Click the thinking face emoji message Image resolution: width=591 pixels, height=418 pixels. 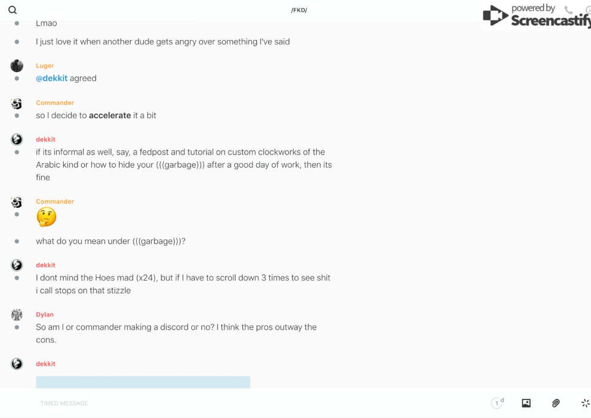click(46, 217)
